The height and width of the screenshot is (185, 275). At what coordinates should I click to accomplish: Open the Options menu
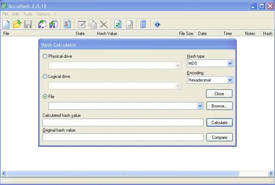tap(43, 14)
